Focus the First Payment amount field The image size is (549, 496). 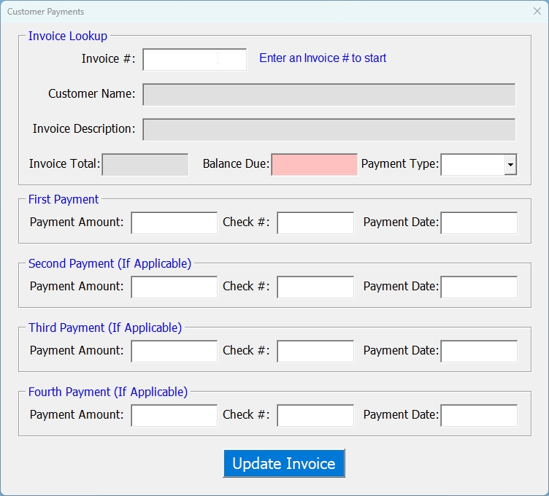point(174,223)
